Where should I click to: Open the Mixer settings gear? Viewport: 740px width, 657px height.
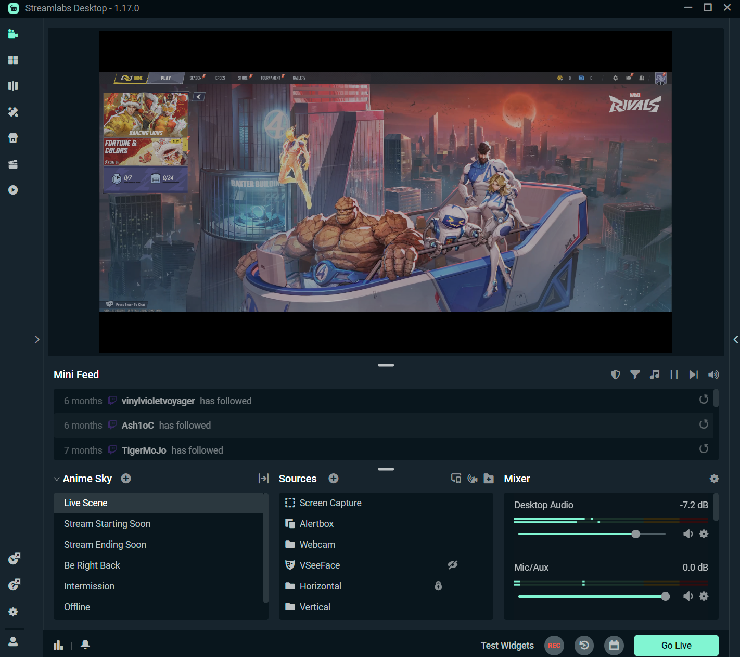point(715,478)
